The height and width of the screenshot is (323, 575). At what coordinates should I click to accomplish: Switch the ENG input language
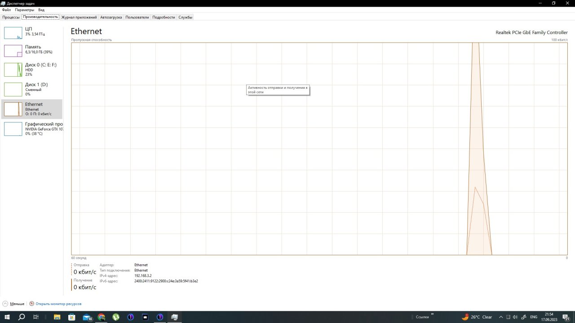tap(534, 317)
